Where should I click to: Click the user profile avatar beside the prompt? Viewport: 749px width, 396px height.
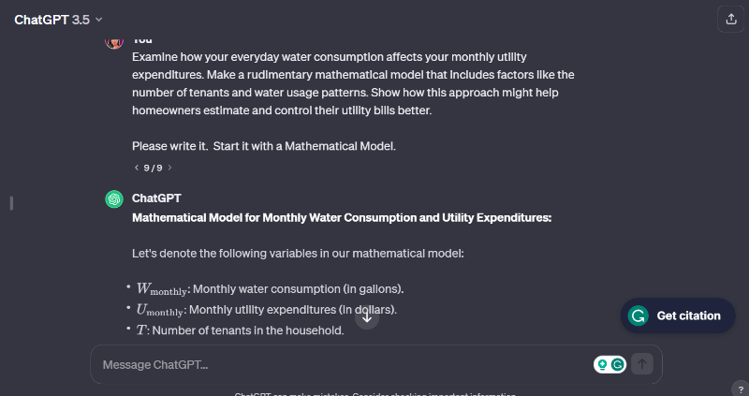(114, 41)
